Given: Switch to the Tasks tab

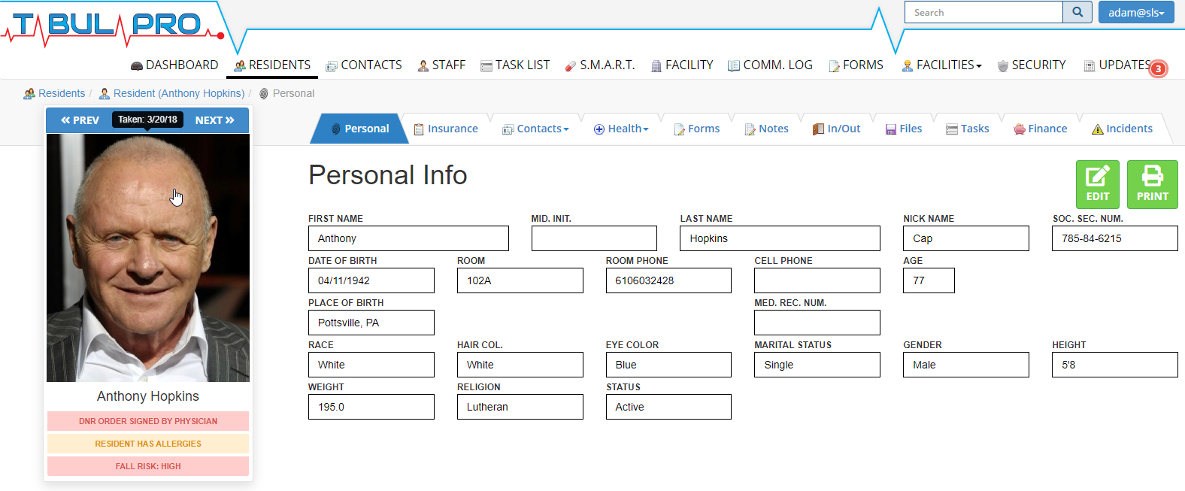Looking at the screenshot, I should (968, 129).
